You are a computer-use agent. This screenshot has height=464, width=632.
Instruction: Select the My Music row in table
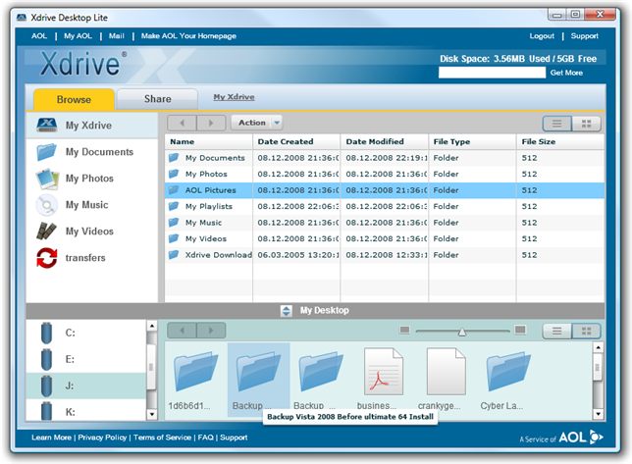385,223
